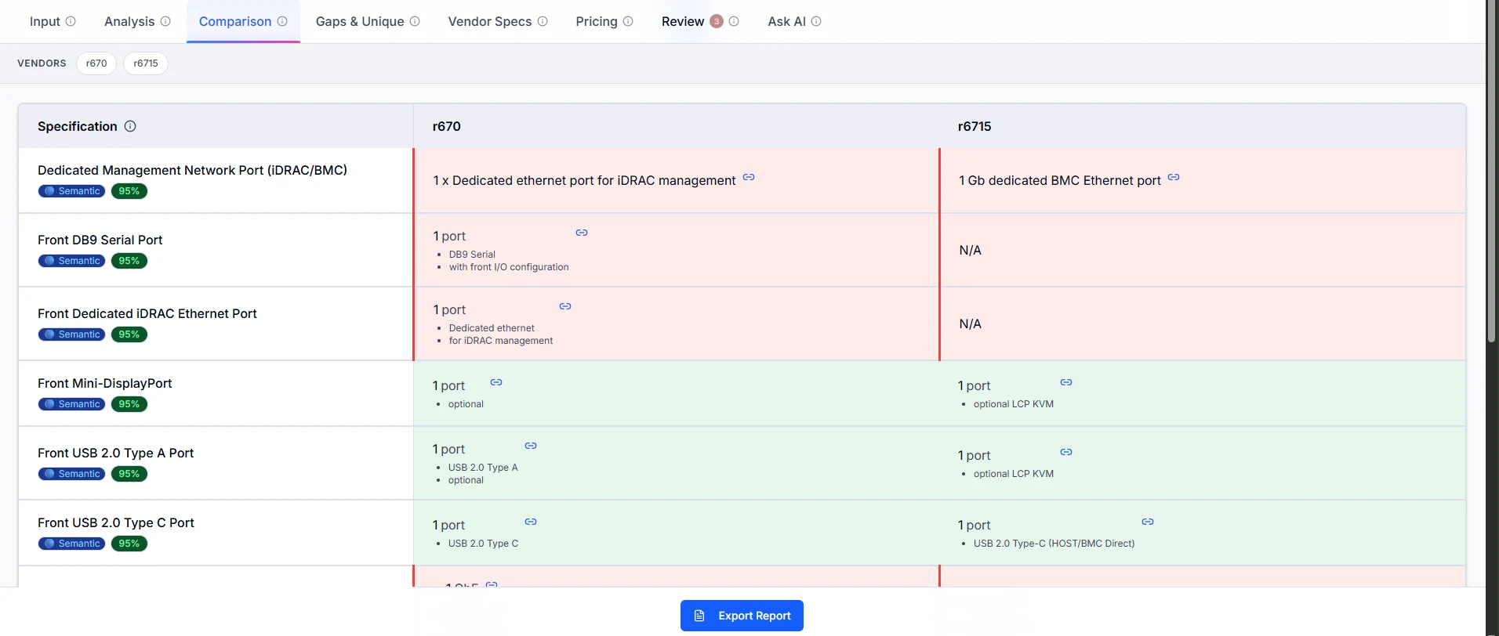Viewport: 1499px width, 636px height.
Task: Select the Comparison tab
Action: [x=243, y=21]
